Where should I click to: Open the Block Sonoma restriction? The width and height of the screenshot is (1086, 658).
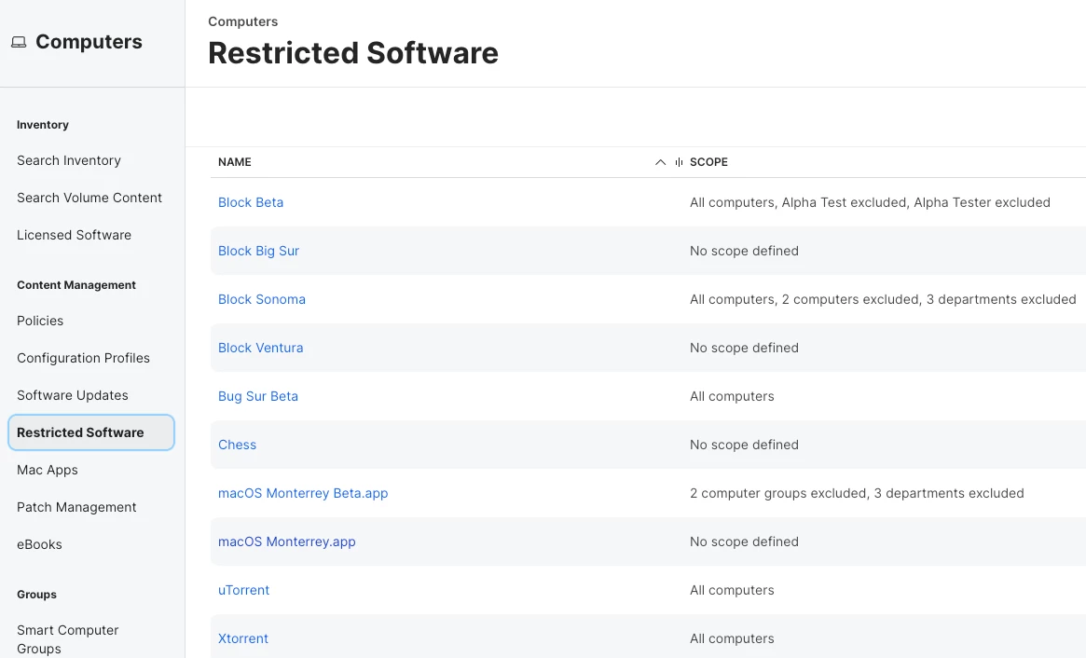pos(262,299)
